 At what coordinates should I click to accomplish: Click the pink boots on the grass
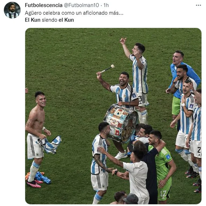pyautogui.click(x=34, y=183)
